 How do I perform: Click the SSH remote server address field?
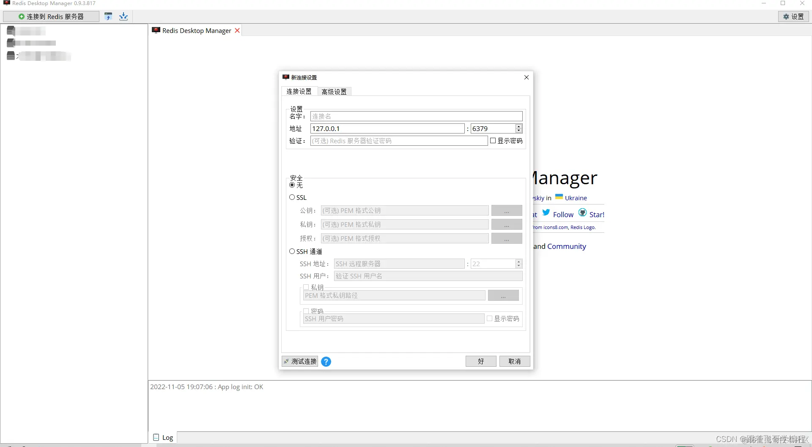point(399,264)
